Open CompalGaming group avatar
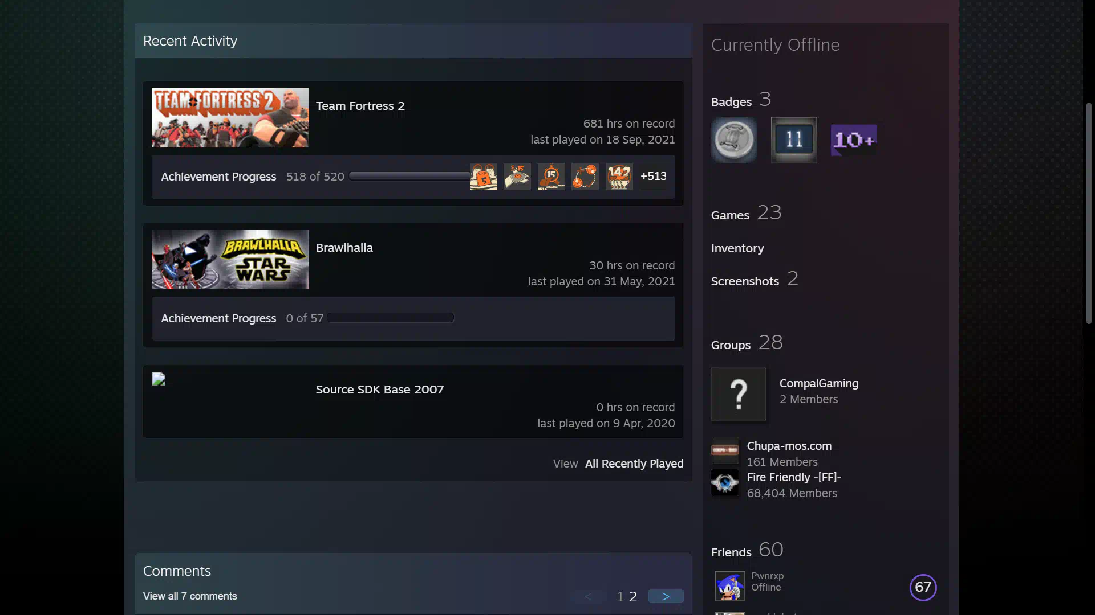 [739, 394]
